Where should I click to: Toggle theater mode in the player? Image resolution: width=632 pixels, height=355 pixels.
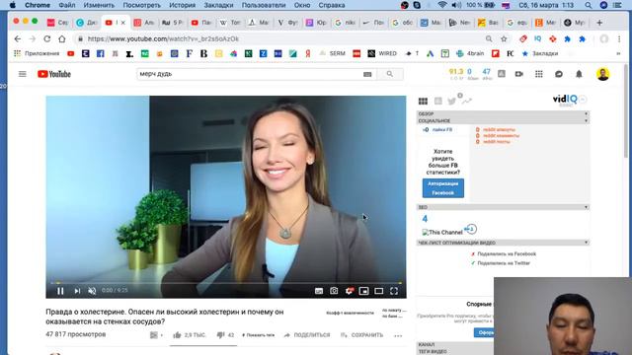point(379,291)
